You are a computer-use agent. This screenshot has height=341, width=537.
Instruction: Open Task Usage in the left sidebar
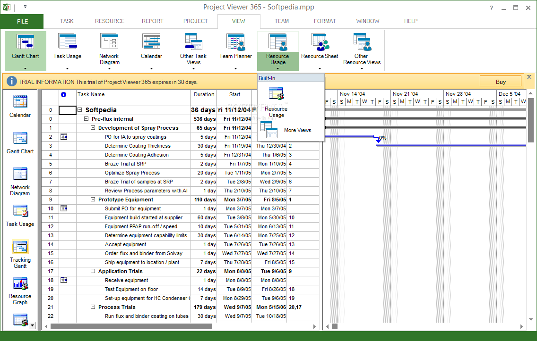20,216
